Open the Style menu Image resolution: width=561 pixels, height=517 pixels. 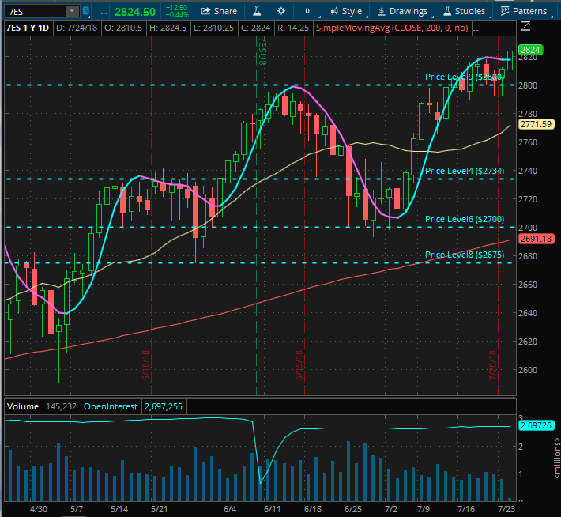346,11
